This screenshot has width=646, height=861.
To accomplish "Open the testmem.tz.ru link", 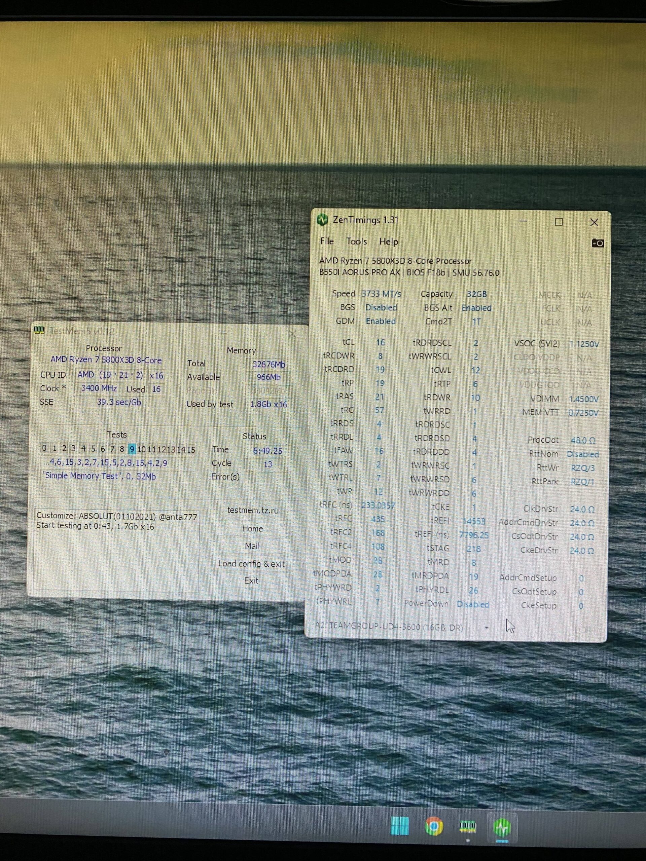I will pos(253,510).
